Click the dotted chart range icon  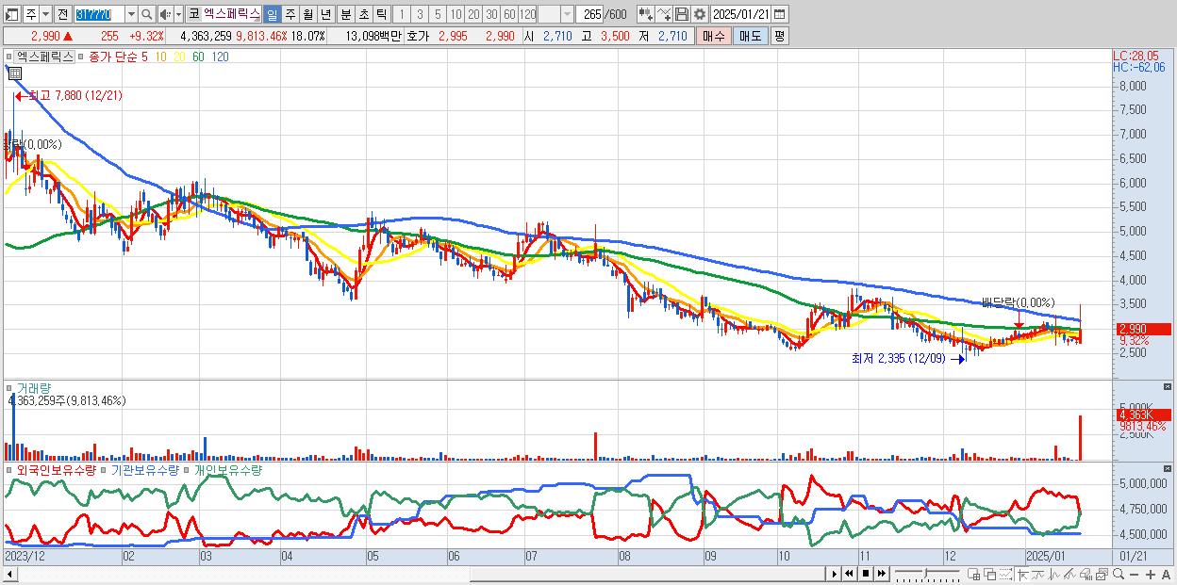tap(1005, 575)
